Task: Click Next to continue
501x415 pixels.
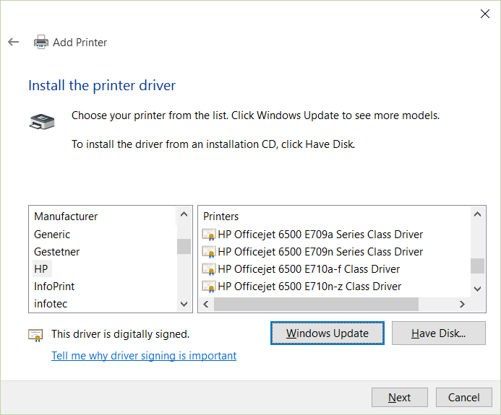Action: 399,397
